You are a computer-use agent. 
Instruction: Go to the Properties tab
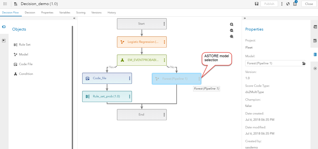(x=47, y=13)
